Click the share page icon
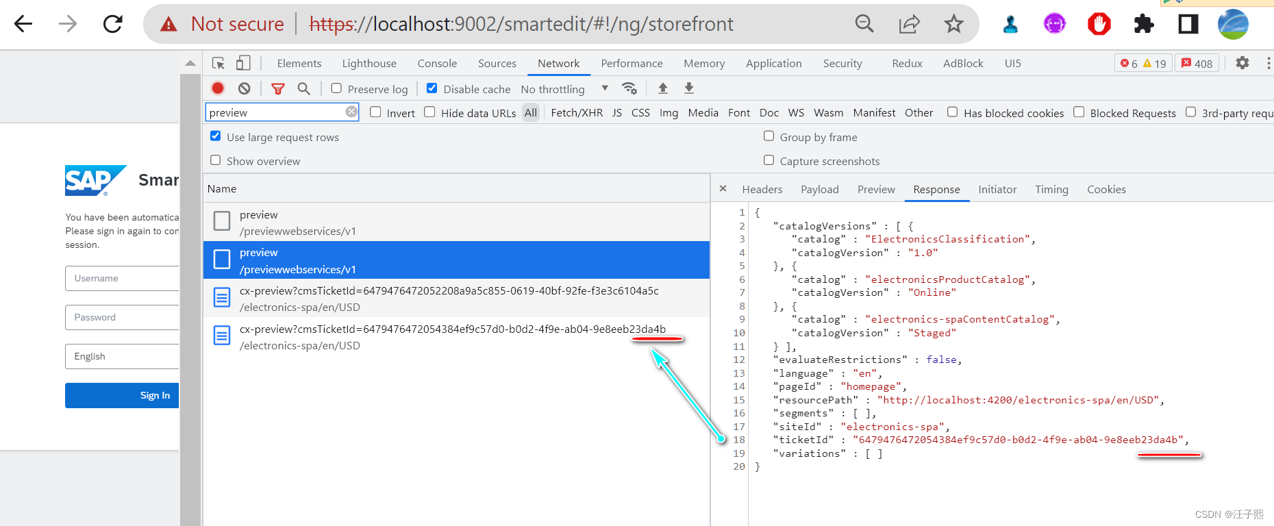This screenshot has width=1274, height=526. (909, 24)
